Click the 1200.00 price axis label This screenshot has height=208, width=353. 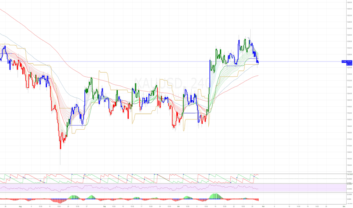(350, 100)
